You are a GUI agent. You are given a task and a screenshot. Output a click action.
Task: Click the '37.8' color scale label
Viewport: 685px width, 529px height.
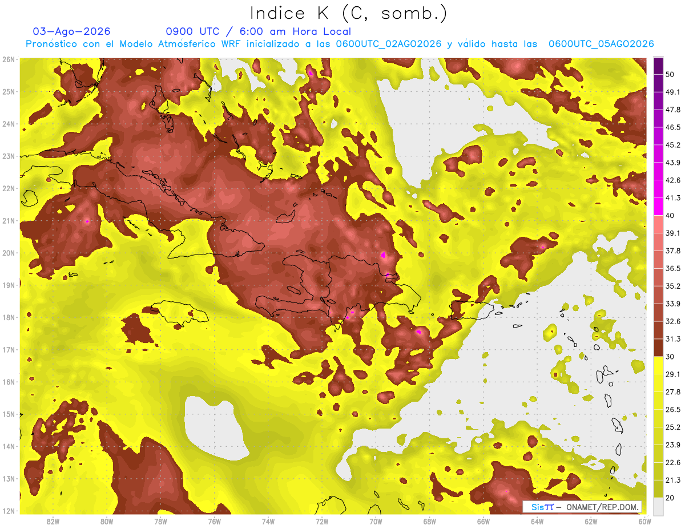point(672,251)
